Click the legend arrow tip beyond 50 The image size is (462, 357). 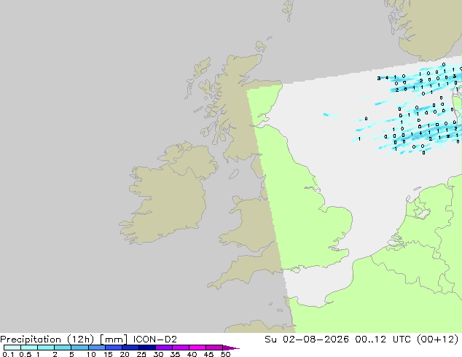point(231,348)
